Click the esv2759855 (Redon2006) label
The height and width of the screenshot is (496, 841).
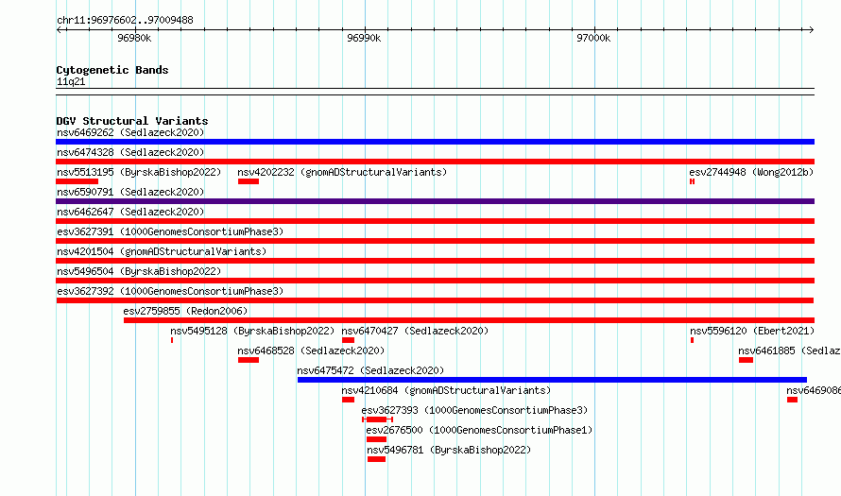coord(185,311)
